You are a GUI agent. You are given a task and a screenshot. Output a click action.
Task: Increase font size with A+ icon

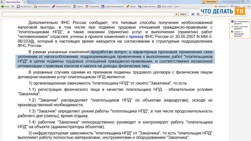tap(249, 7)
